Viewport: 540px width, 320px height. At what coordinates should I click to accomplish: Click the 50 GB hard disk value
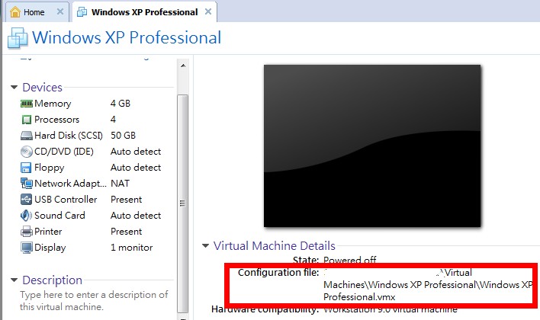124,136
